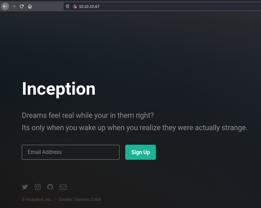Image resolution: width=261 pixels, height=208 pixels.
Task: Click the Sign Up button
Action: [x=141, y=152]
